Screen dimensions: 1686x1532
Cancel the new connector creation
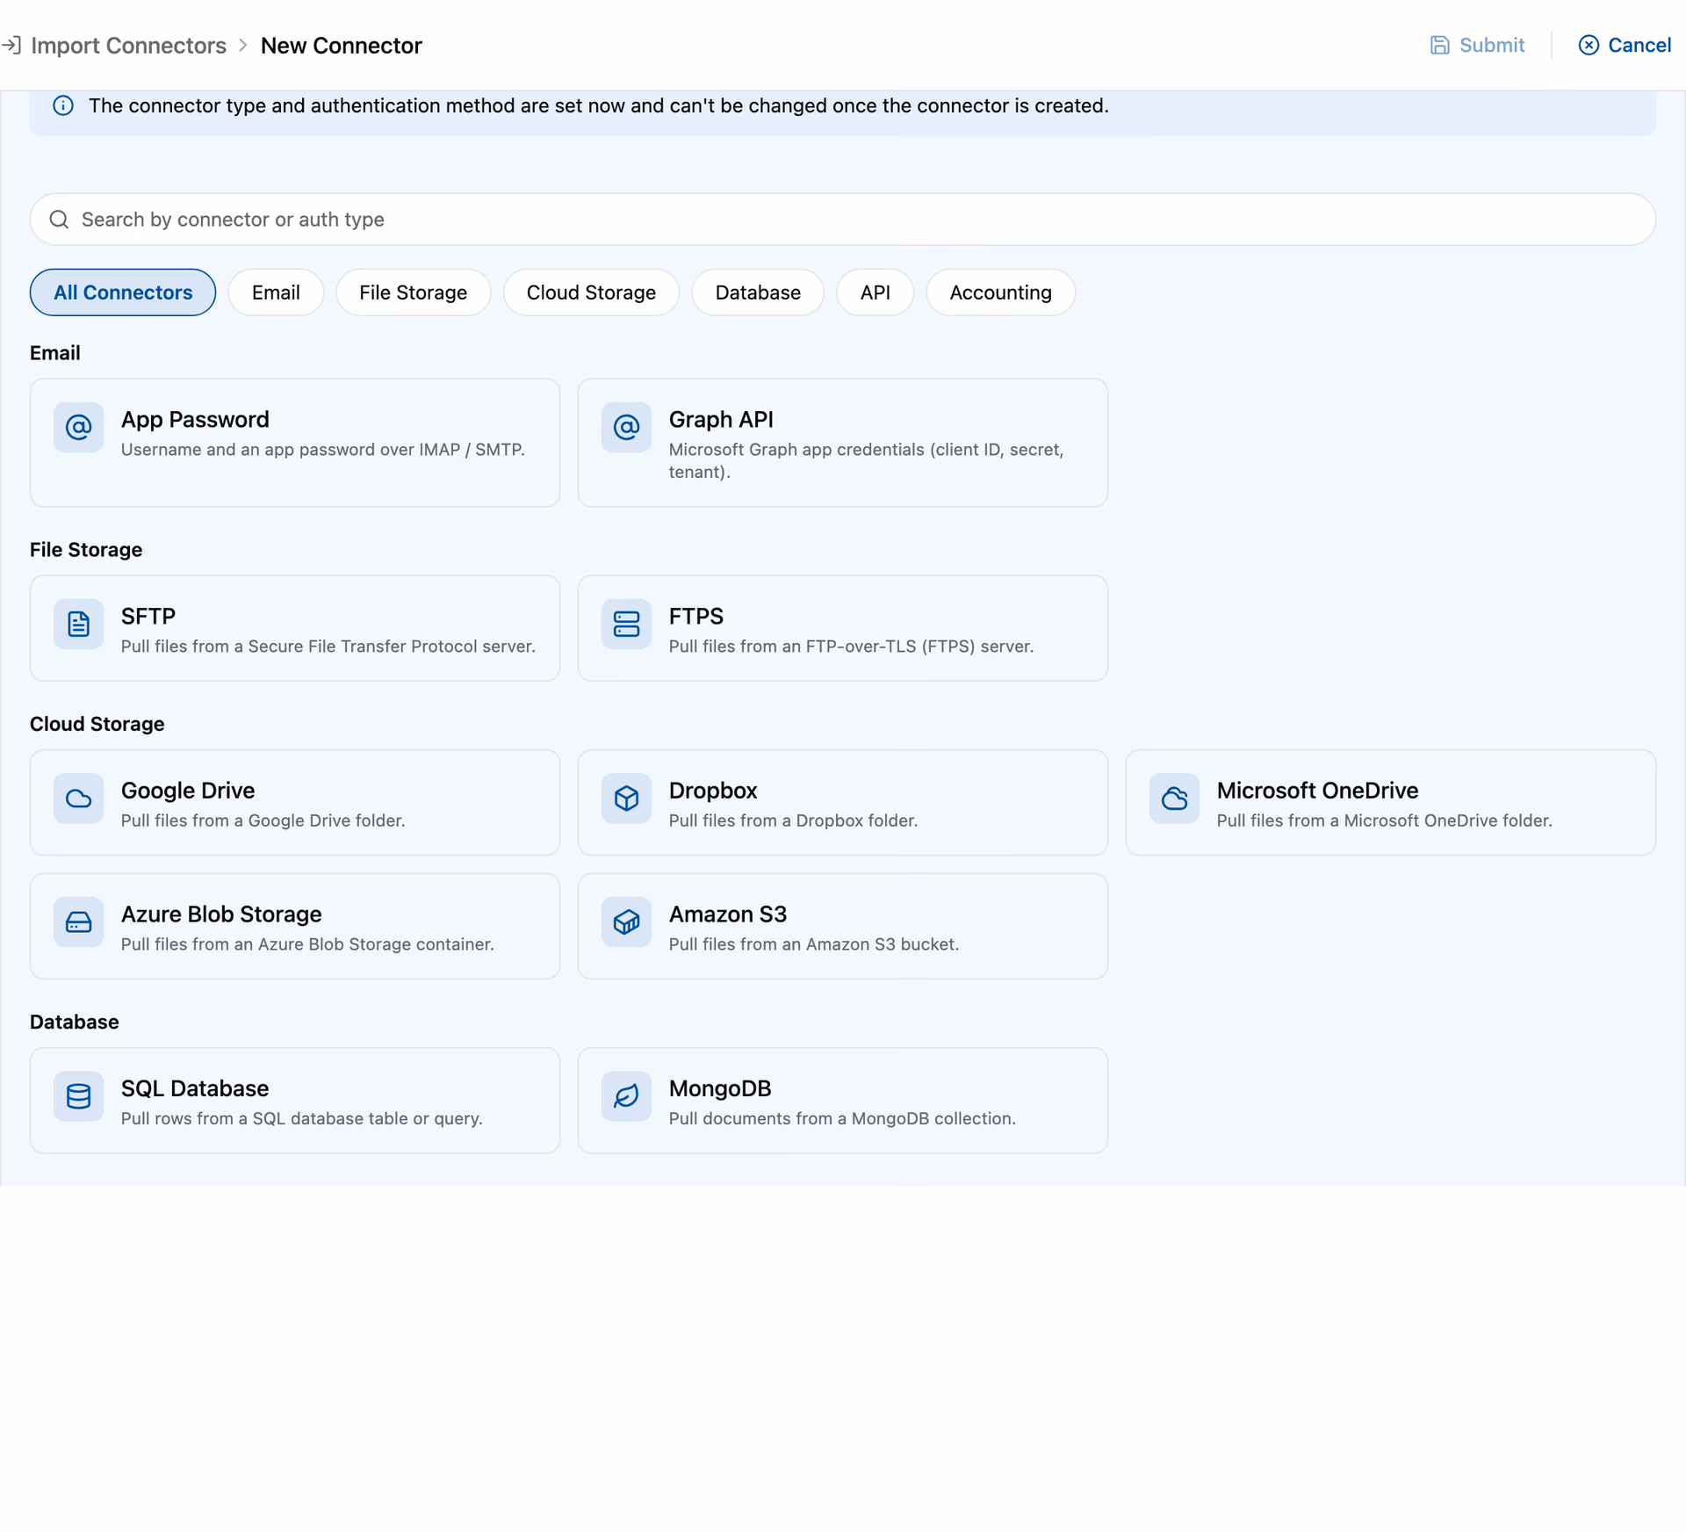pyautogui.click(x=1625, y=46)
